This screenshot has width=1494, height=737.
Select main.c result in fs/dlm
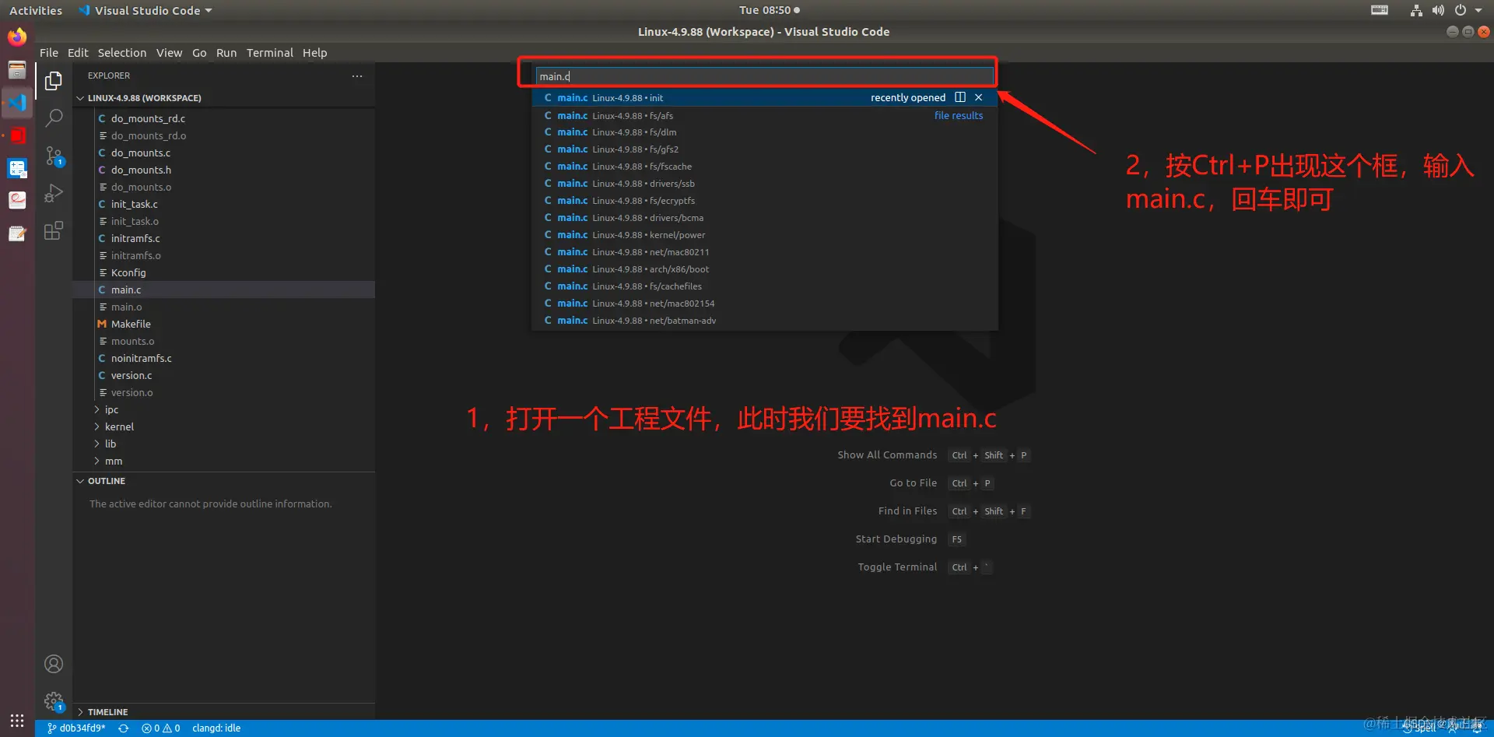765,132
